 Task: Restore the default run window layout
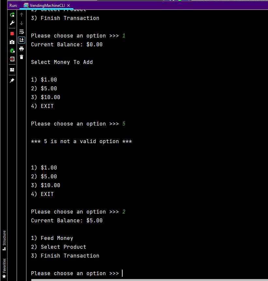click(12, 69)
